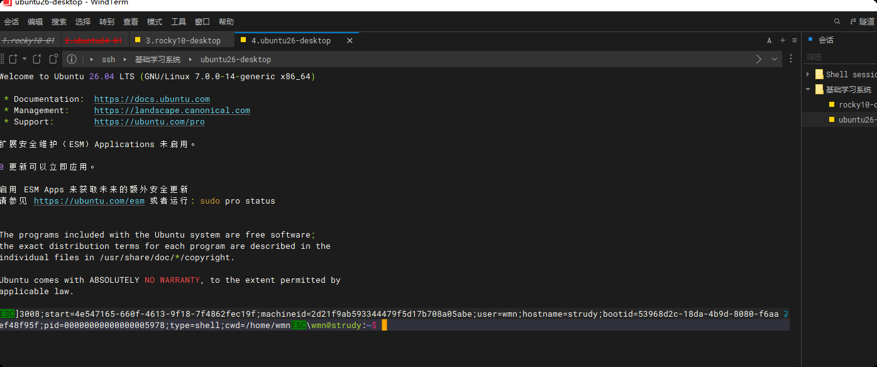Open the 搜索 menu
The width and height of the screenshot is (877, 367).
(59, 22)
